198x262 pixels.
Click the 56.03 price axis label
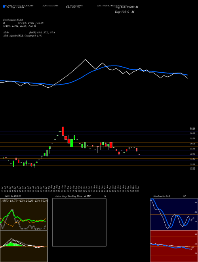pyautogui.click(x=192, y=133)
